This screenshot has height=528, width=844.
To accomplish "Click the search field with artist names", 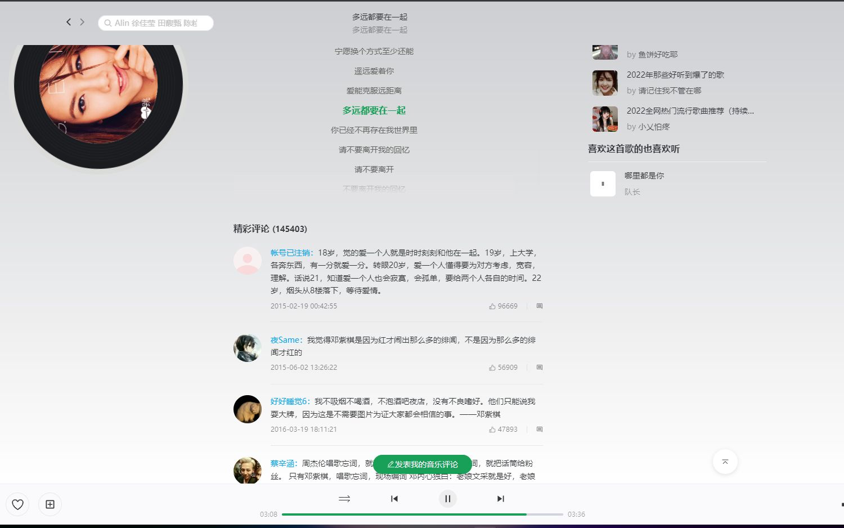I will click(156, 23).
